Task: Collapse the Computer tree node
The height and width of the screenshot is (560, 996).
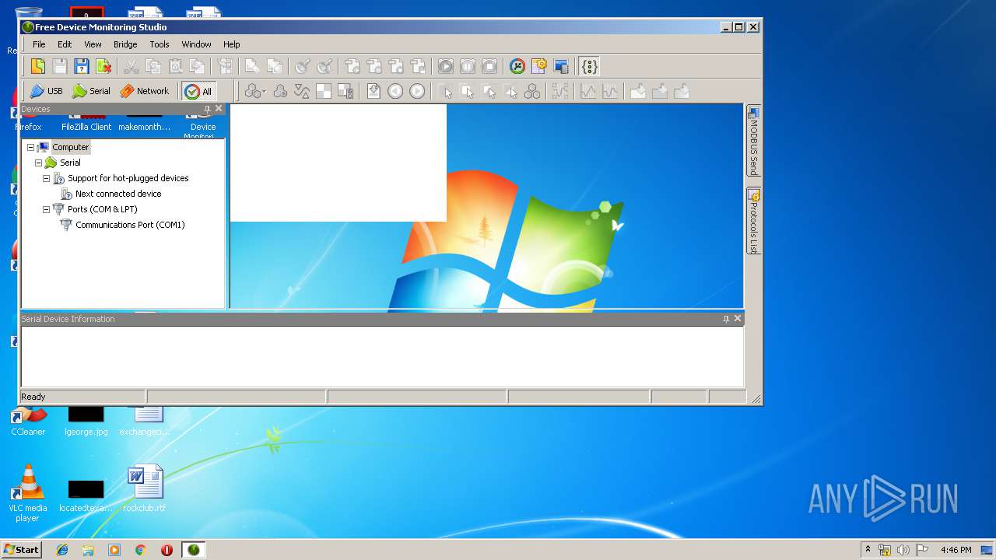Action: point(30,147)
